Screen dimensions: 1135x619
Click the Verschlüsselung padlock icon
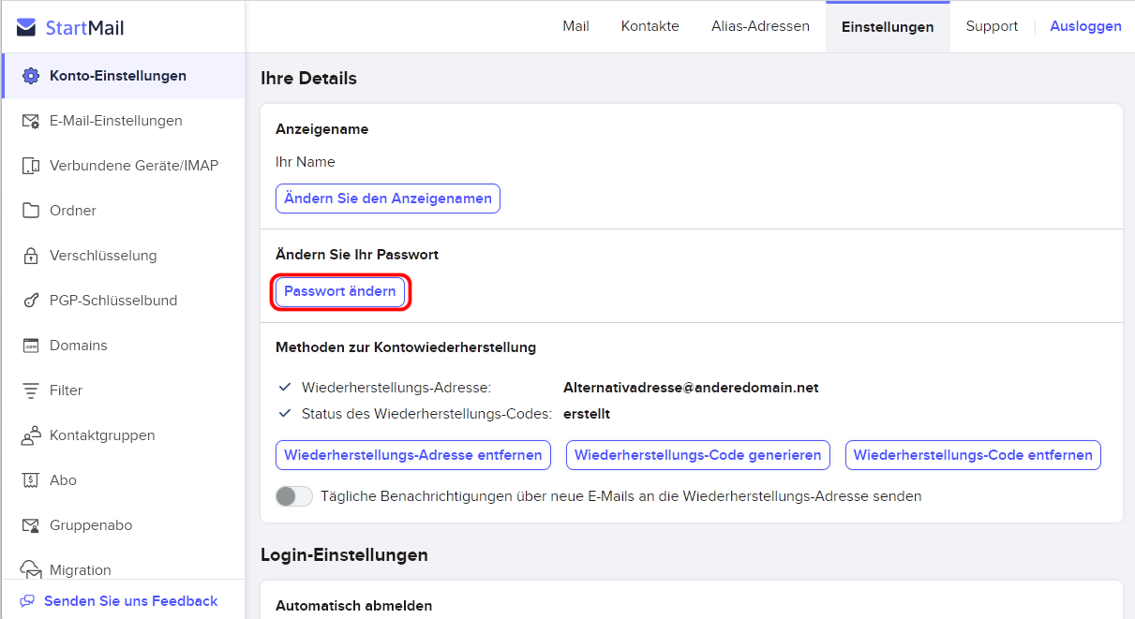click(x=31, y=256)
